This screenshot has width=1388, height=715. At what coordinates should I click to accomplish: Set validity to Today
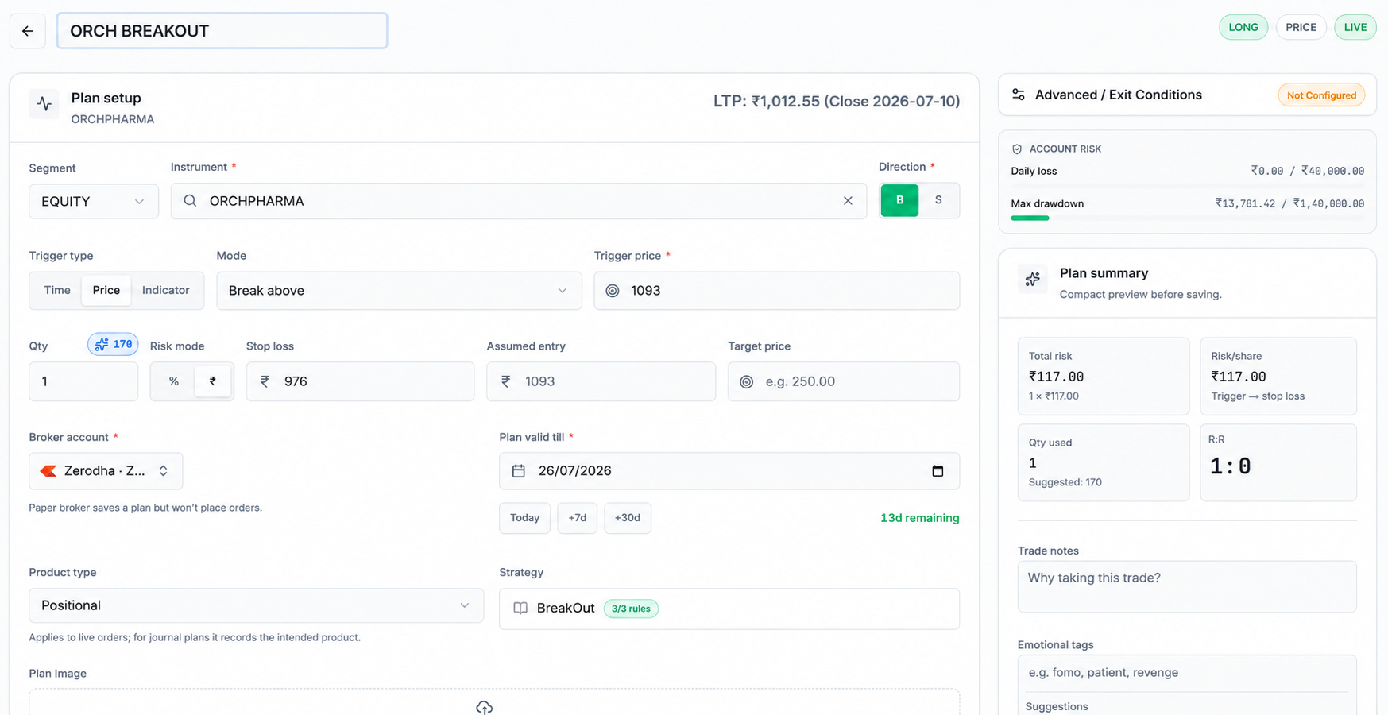(524, 518)
